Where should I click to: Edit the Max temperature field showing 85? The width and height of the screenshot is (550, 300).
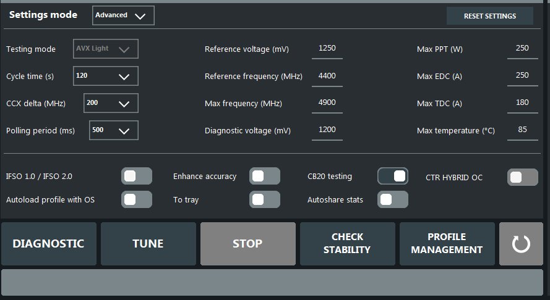point(522,131)
